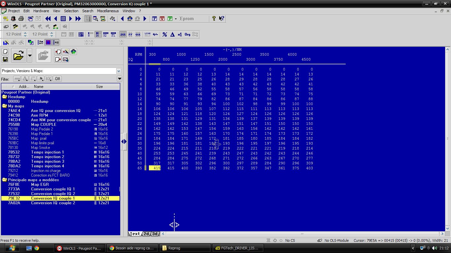Screen dimensions: 451x253
Task: Click the context help arrow icon
Action: 222,19
